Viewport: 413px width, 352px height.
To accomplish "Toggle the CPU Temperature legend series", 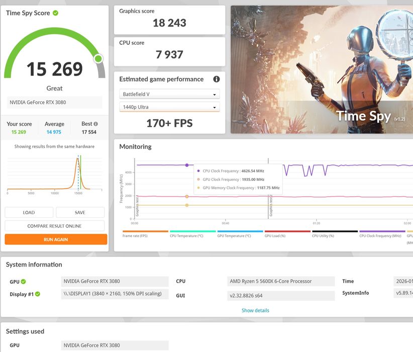I will 192,234.
